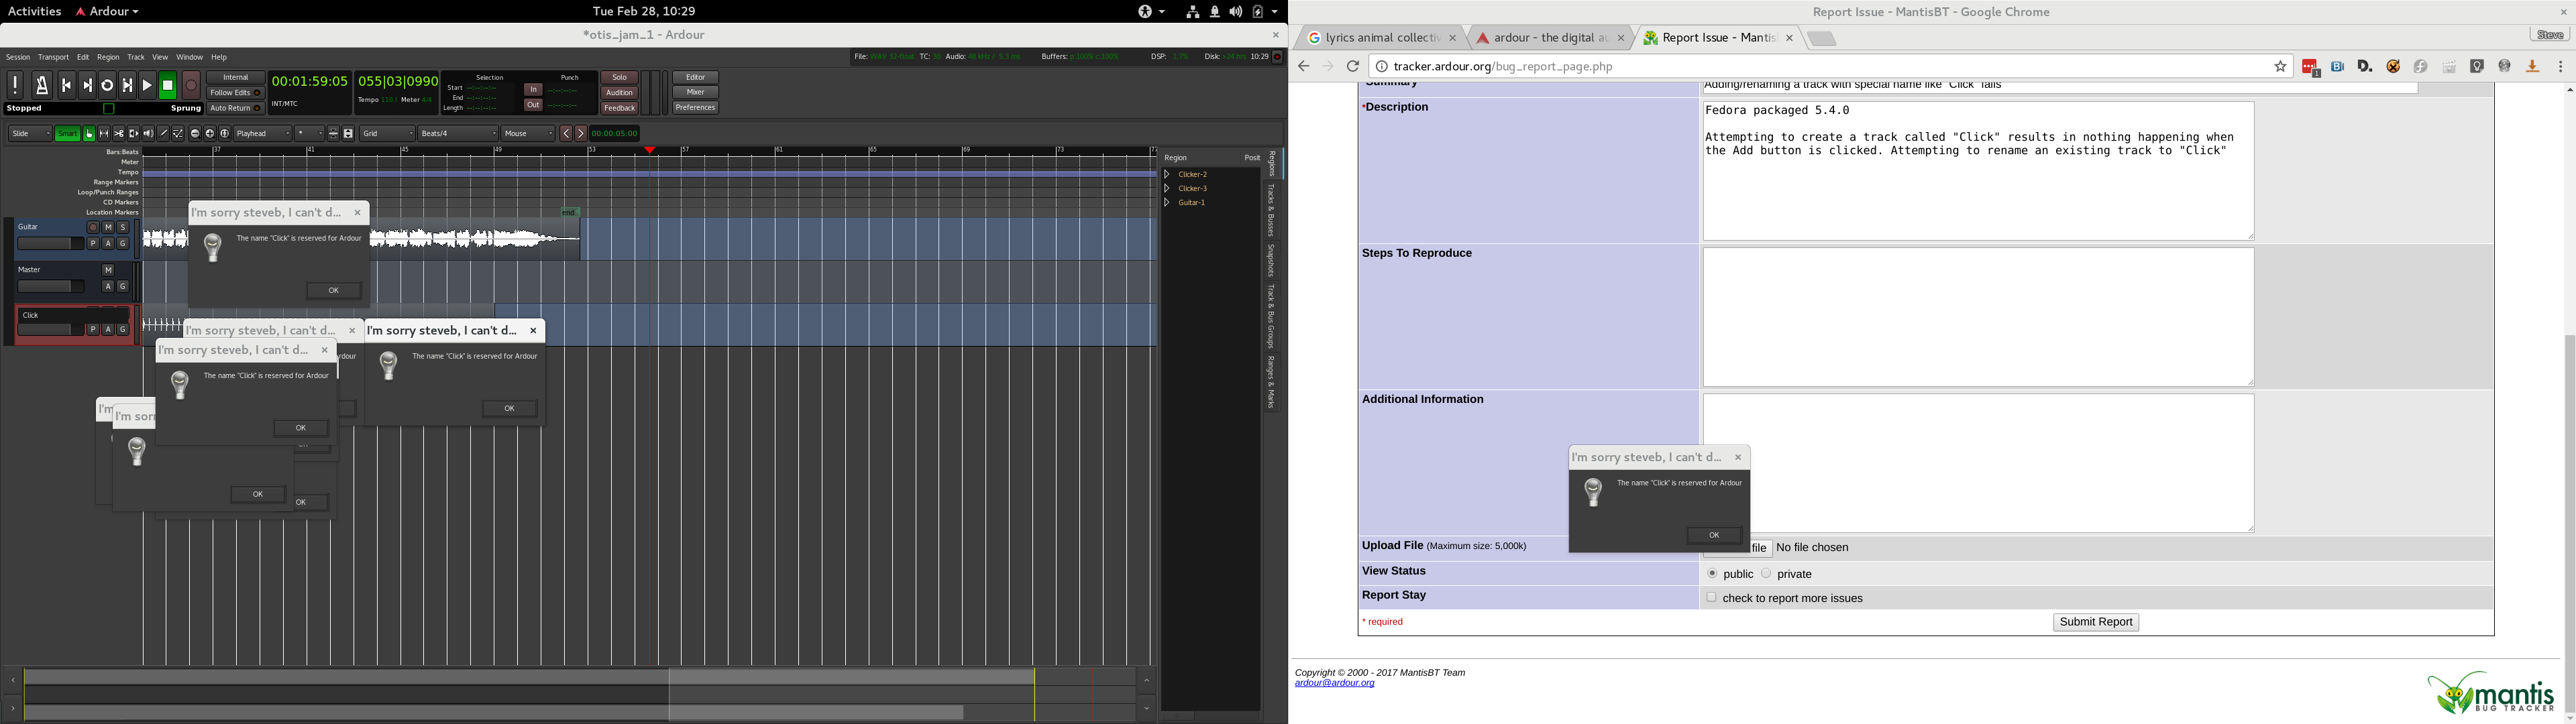The width and height of the screenshot is (2576, 724).
Task: Toggle loop playback in transport bar
Action: (107, 86)
